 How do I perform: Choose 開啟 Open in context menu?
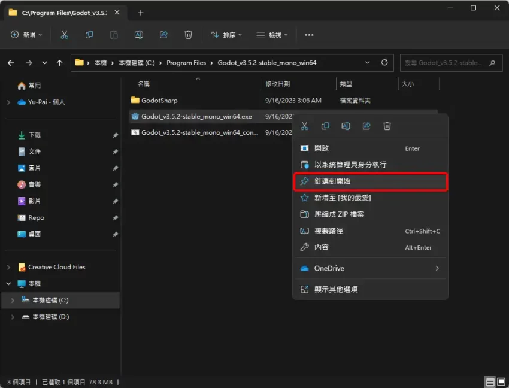[x=371, y=148]
